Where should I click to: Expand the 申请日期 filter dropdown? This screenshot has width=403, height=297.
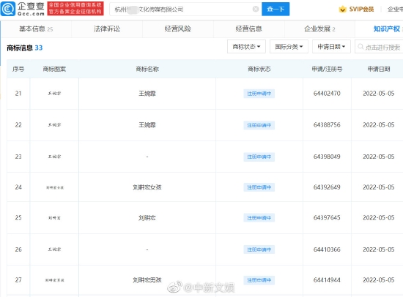coord(331,47)
